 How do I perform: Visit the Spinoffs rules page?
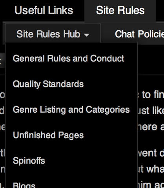click(29, 161)
